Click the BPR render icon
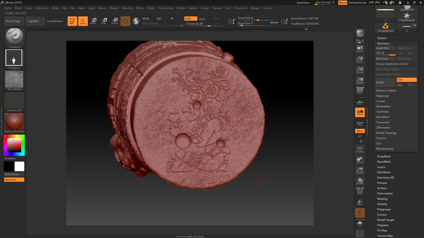Screen dimensions: 424x238 pyautogui.click(x=360, y=33)
